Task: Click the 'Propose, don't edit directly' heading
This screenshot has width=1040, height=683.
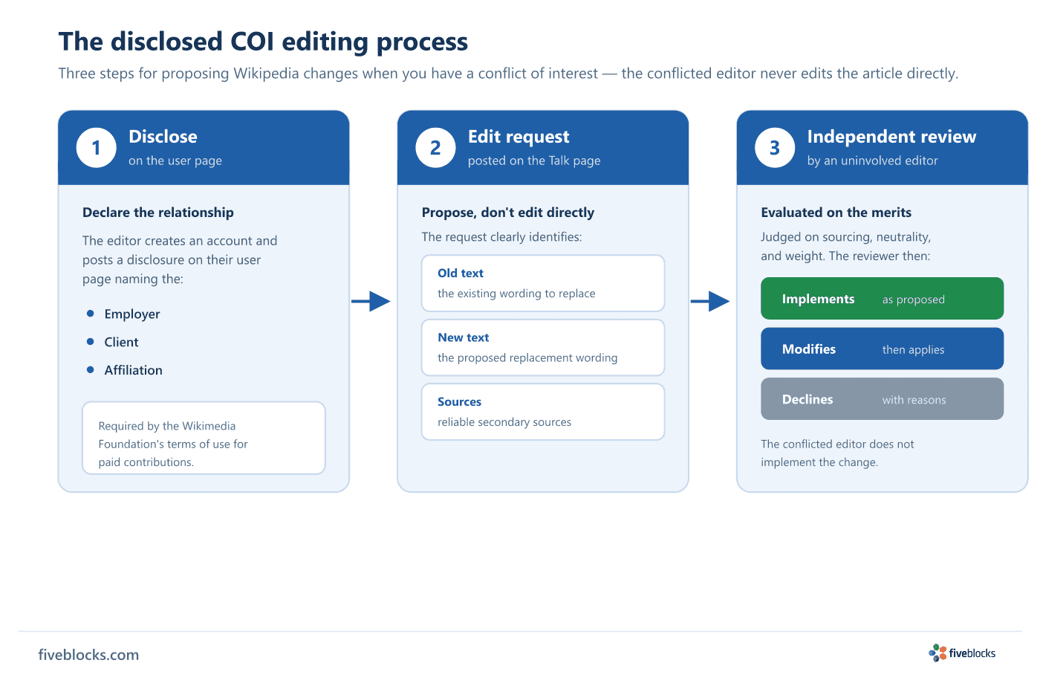Action: tap(508, 213)
